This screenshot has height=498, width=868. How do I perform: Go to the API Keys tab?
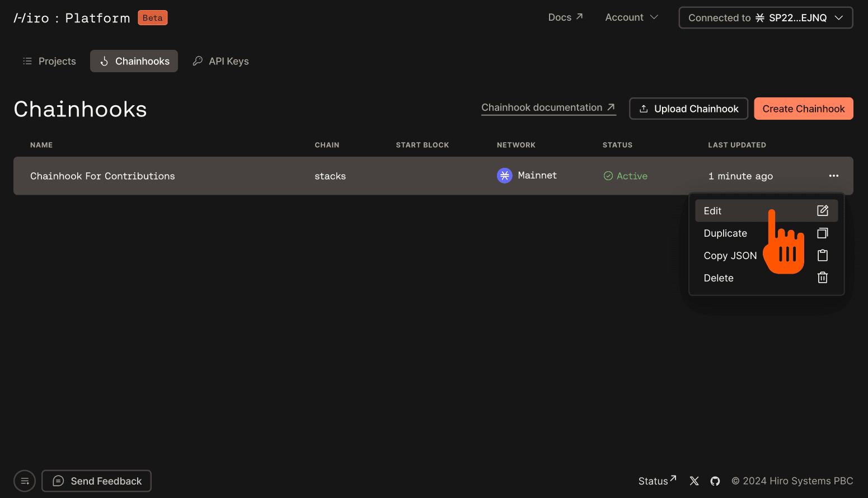pos(220,61)
